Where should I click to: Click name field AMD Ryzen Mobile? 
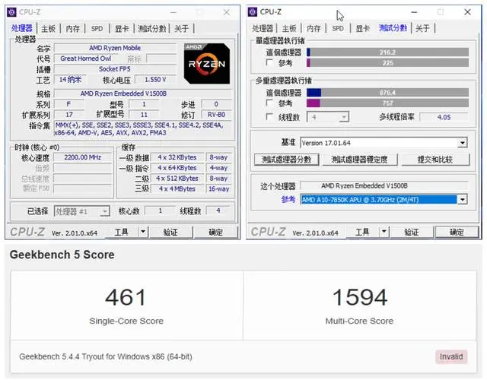(x=115, y=48)
